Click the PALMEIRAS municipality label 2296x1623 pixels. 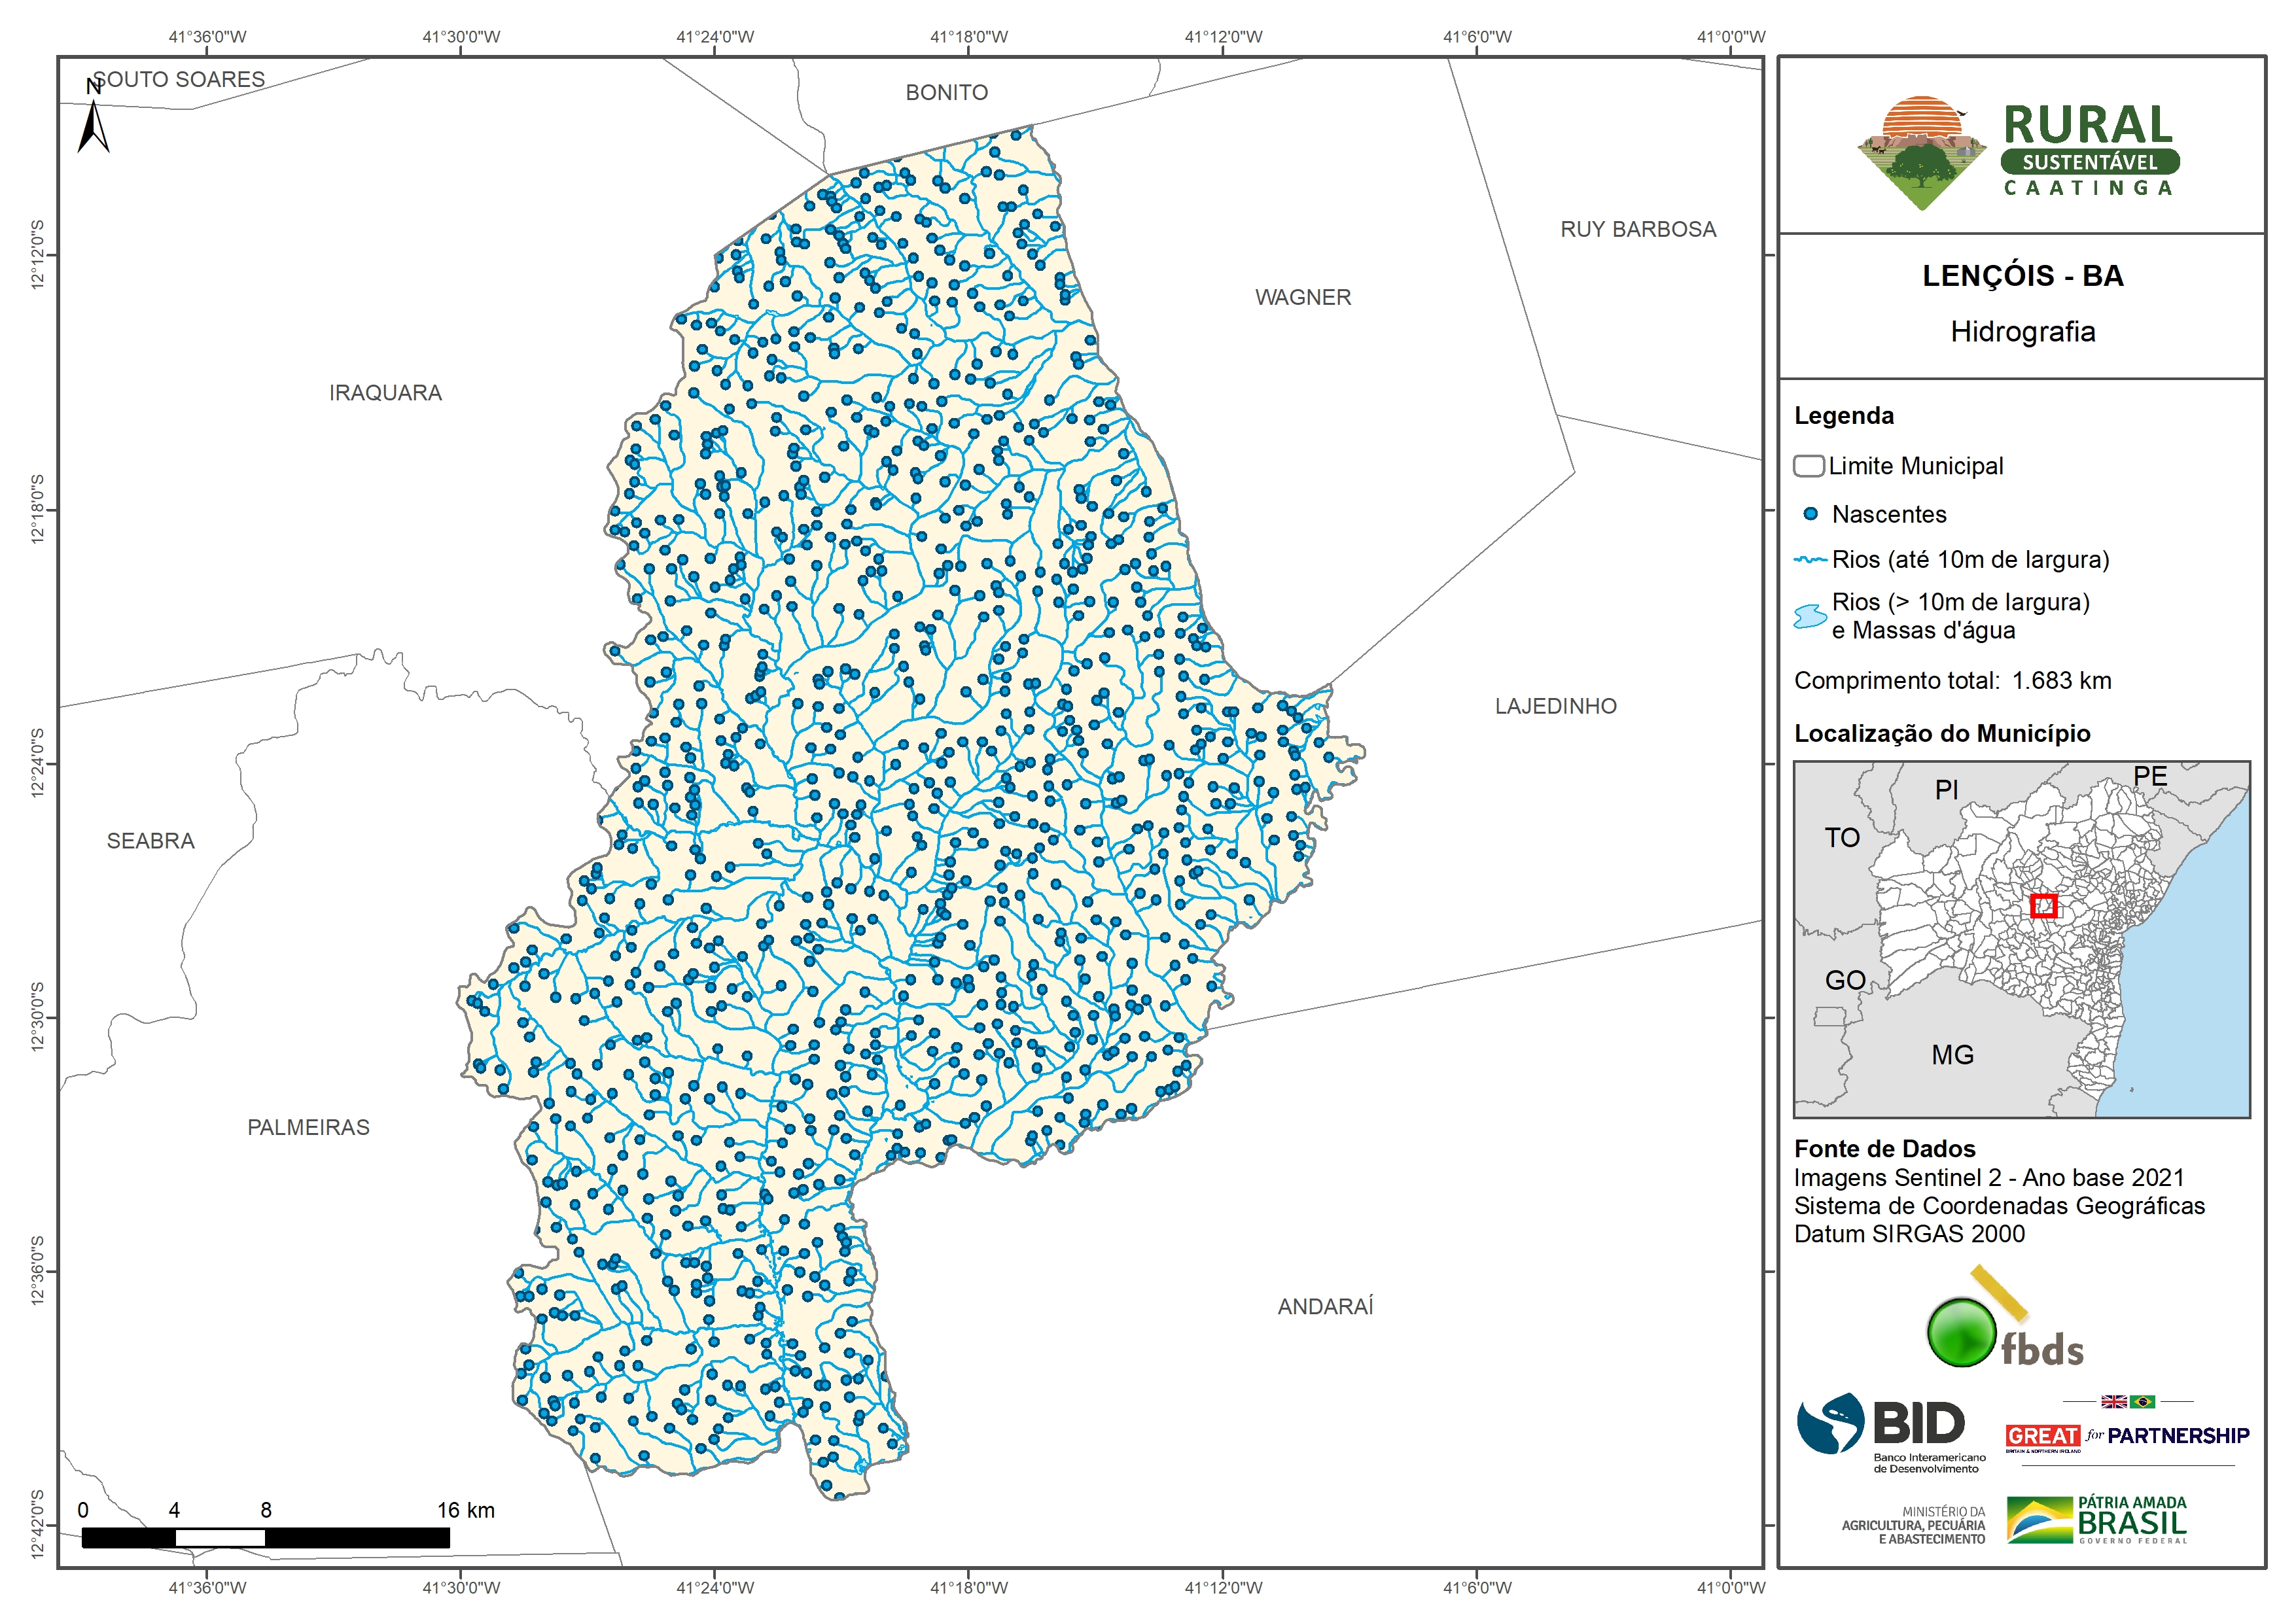point(308,1127)
